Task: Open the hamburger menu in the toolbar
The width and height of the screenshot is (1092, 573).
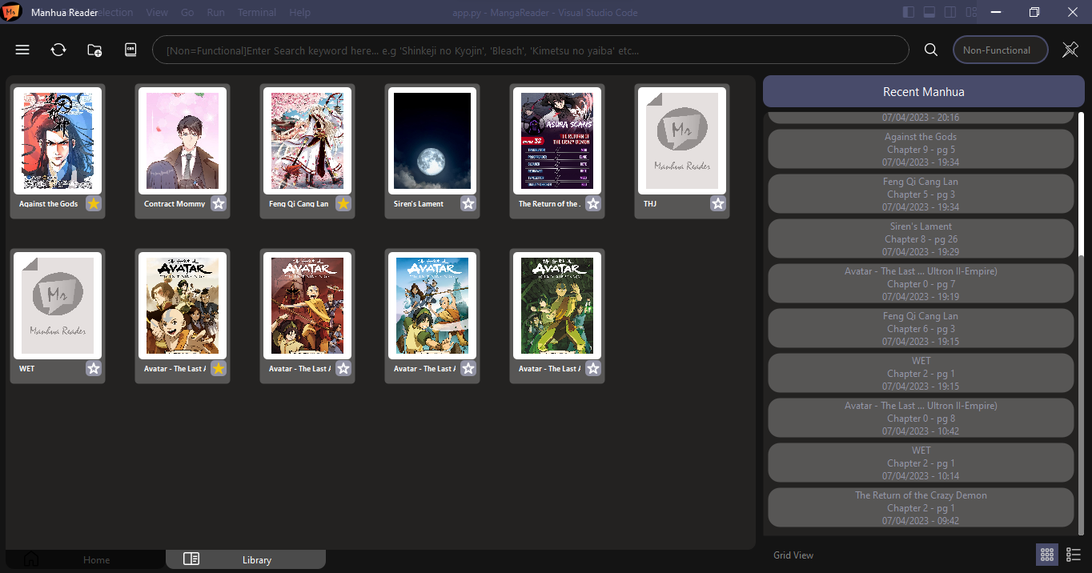Action: coord(22,50)
